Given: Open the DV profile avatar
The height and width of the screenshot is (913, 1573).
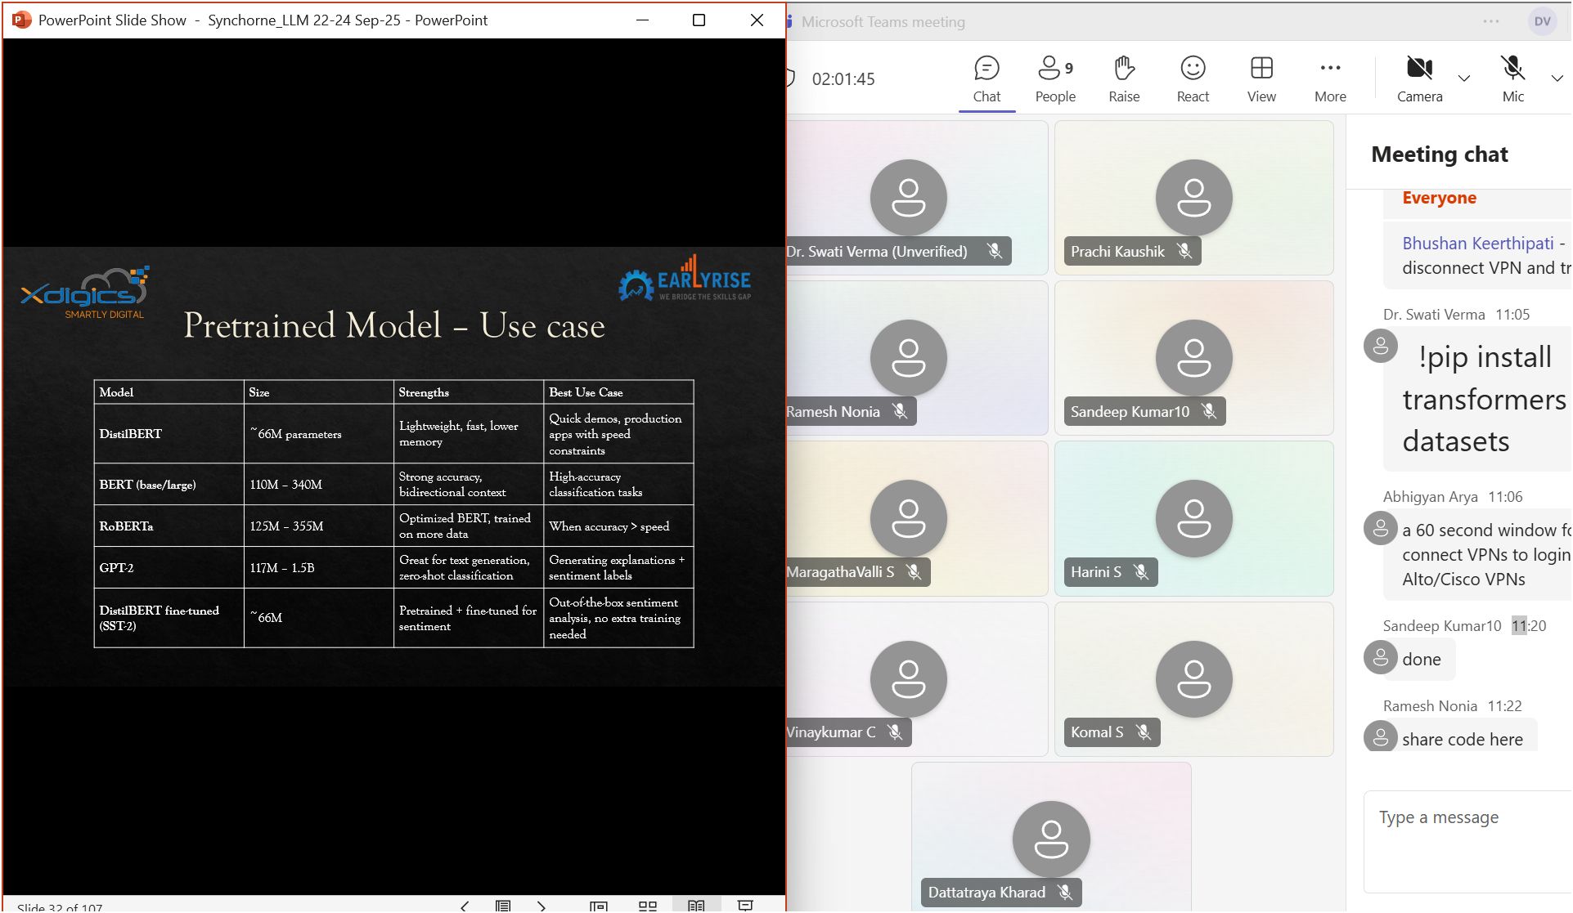Looking at the screenshot, I should pyautogui.click(x=1542, y=22).
